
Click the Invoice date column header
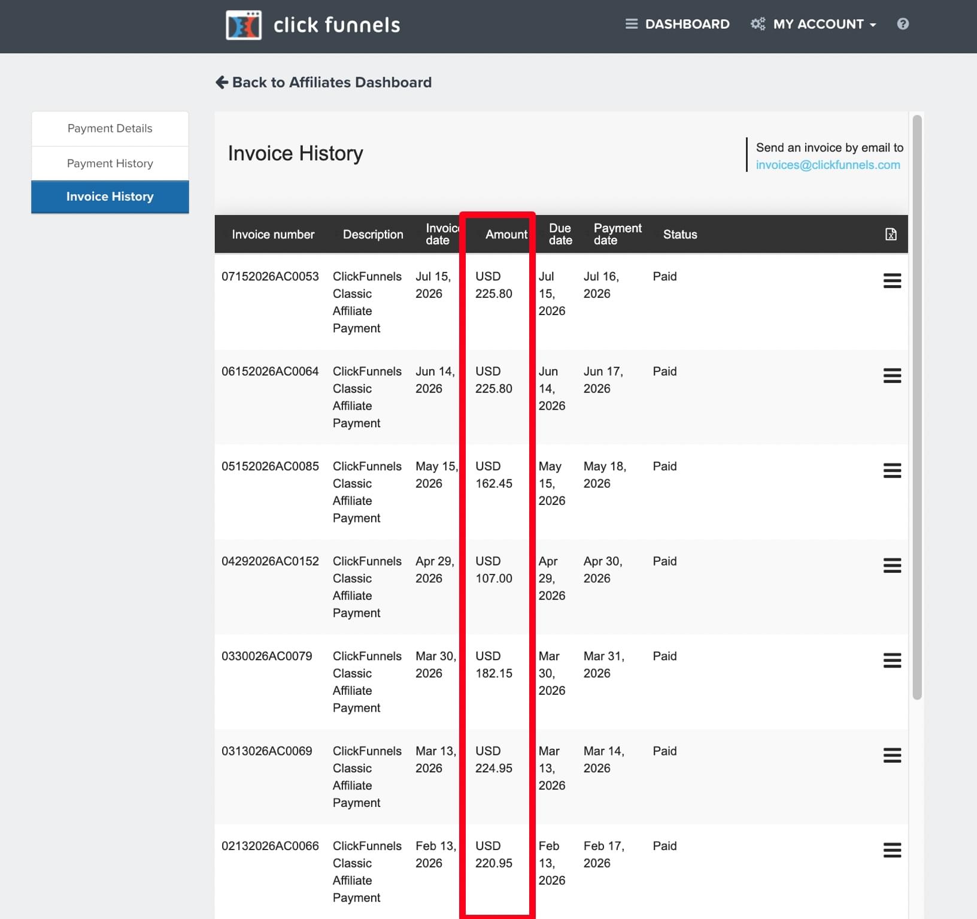coord(442,234)
